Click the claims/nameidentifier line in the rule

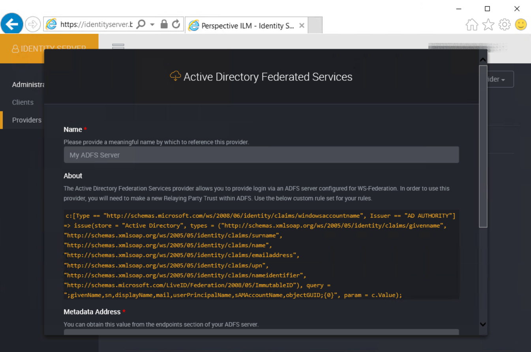(185, 275)
